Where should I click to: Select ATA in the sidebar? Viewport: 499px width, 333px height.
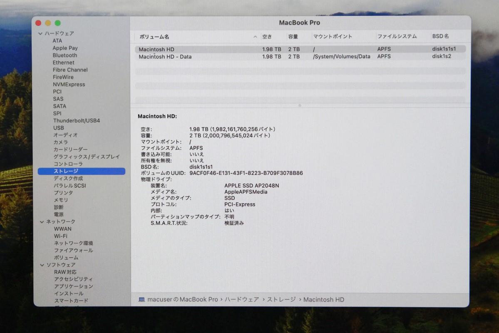pos(57,41)
